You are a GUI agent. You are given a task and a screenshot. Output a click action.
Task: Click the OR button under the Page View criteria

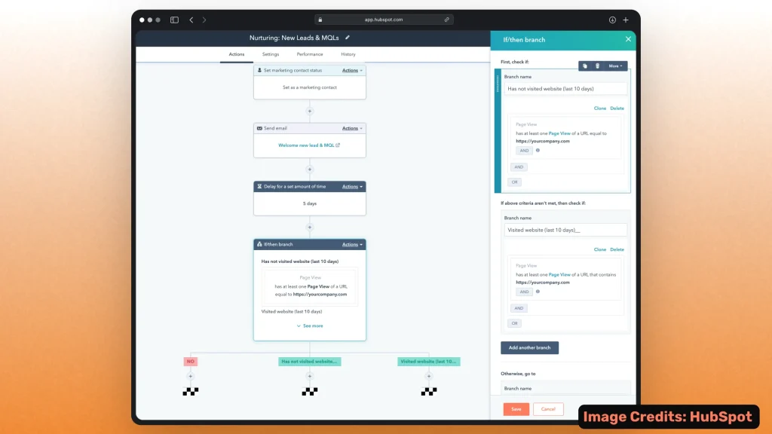coord(514,182)
